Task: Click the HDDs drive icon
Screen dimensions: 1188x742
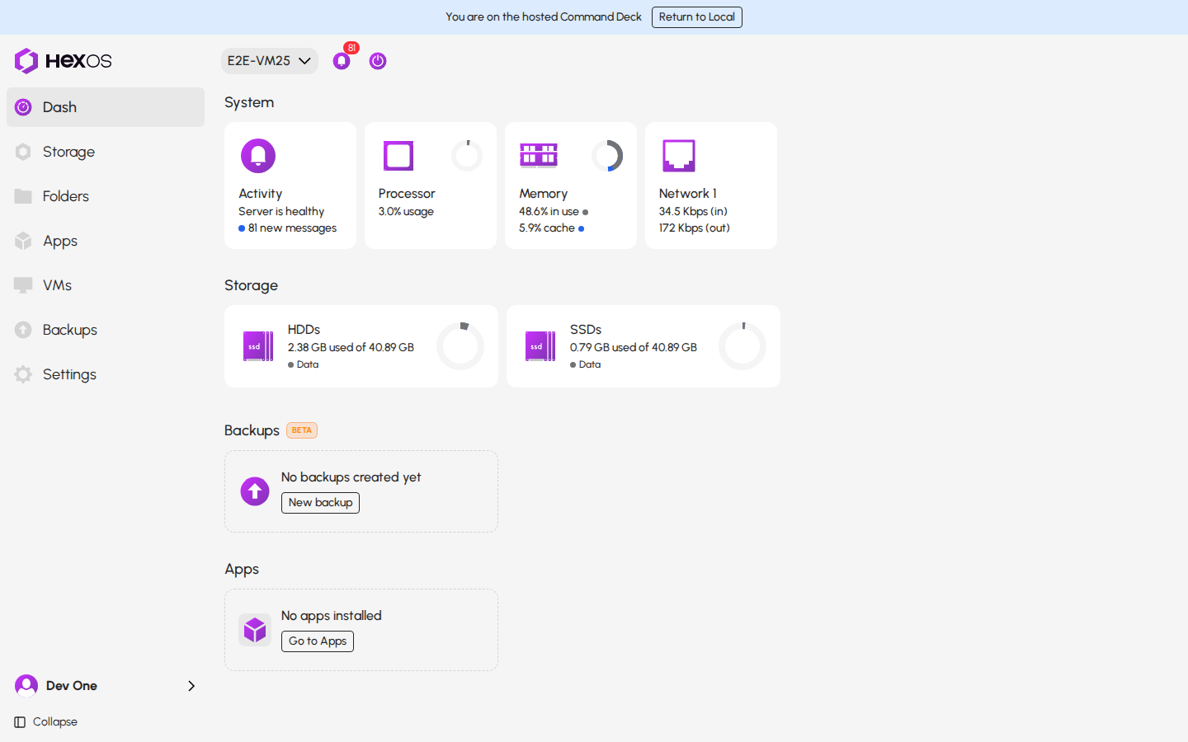Action: (x=258, y=346)
